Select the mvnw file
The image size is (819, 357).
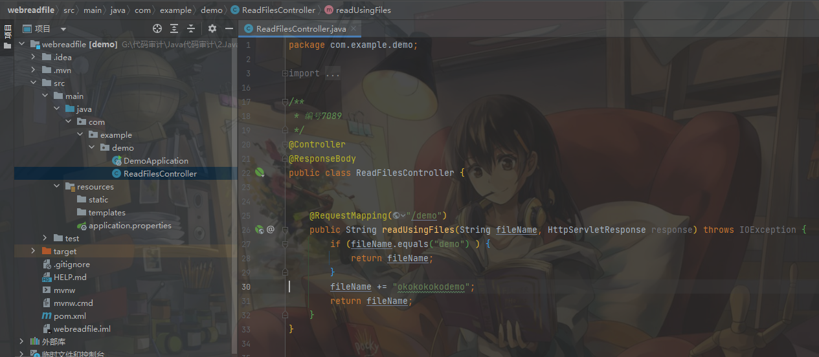[x=65, y=290]
